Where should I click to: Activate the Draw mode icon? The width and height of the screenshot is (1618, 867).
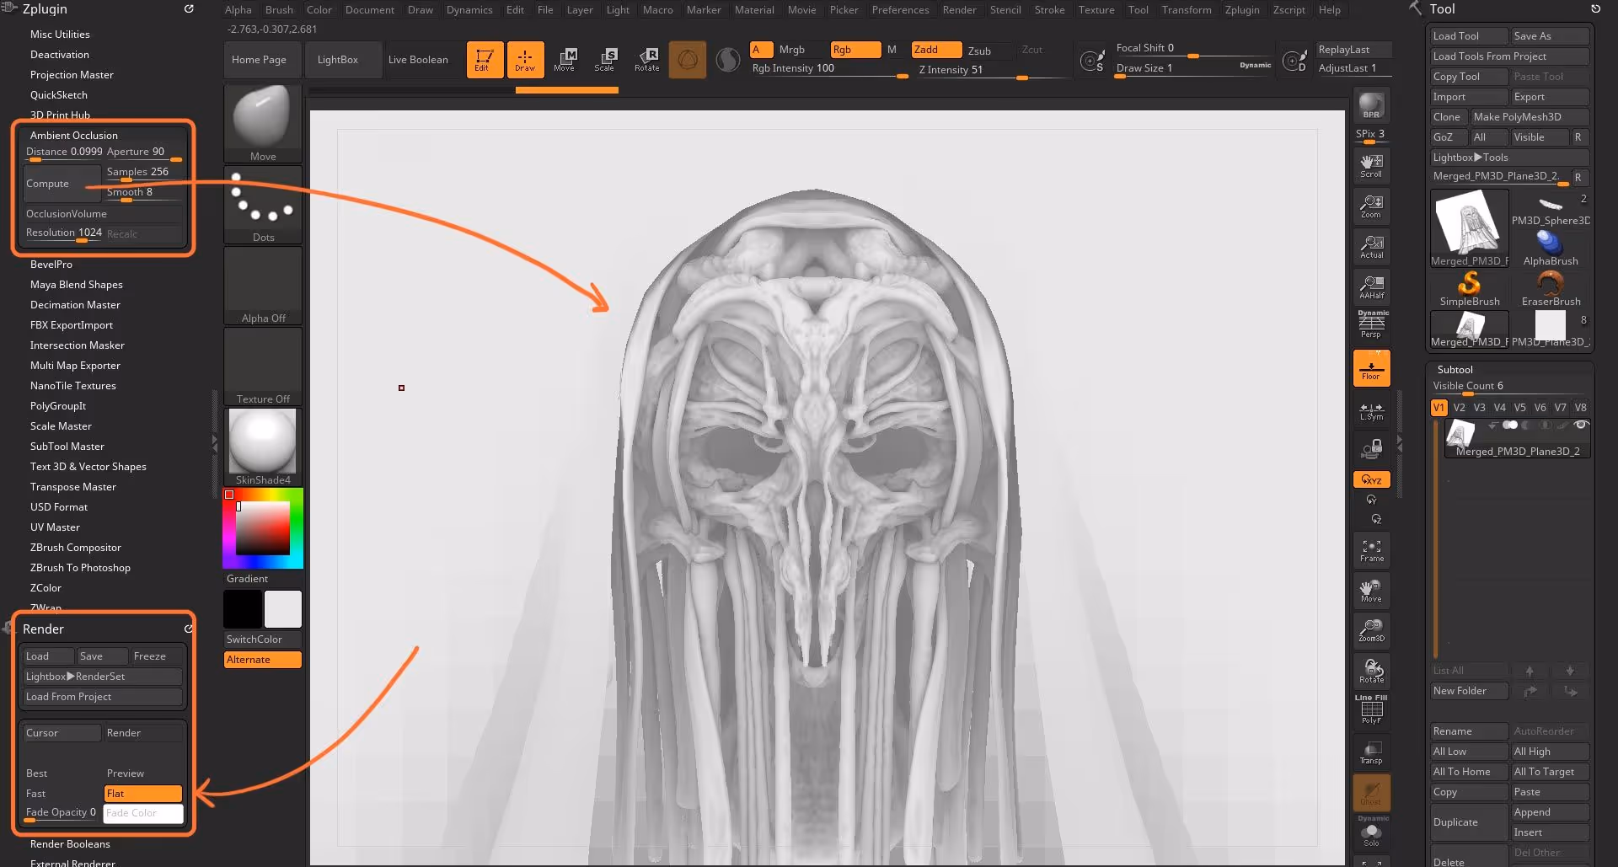[x=525, y=60]
